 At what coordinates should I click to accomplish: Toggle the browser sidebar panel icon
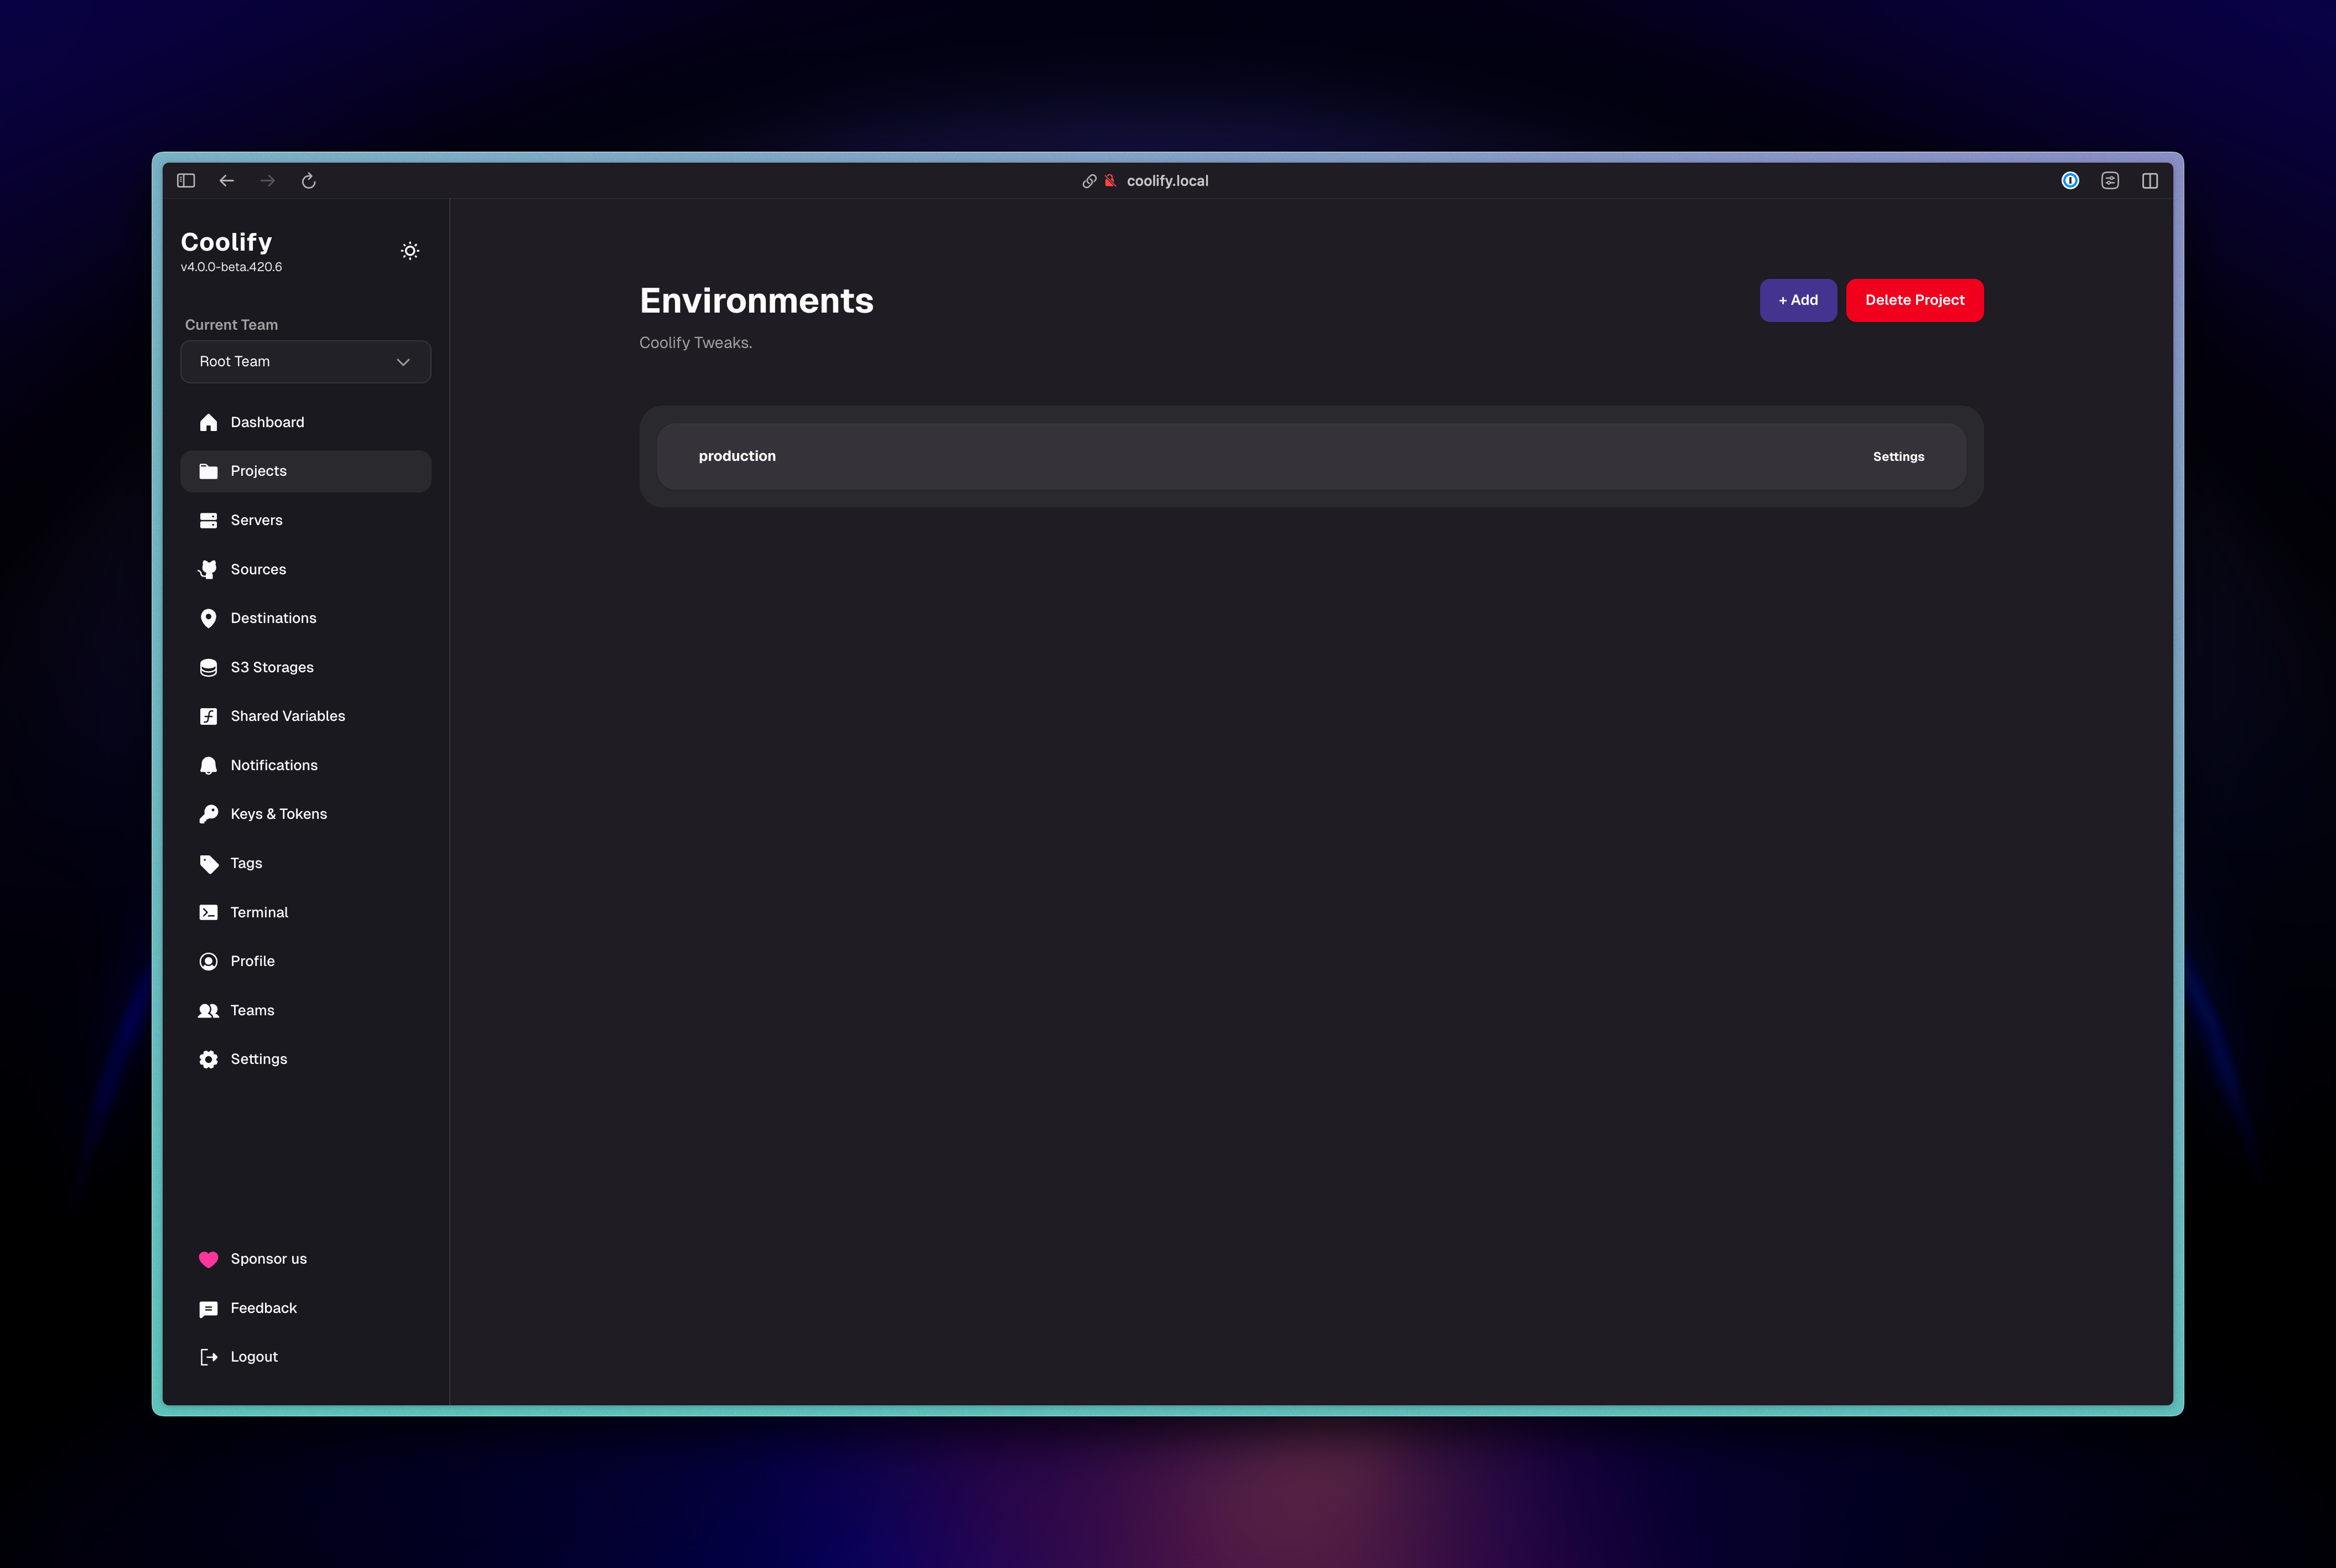(186, 181)
